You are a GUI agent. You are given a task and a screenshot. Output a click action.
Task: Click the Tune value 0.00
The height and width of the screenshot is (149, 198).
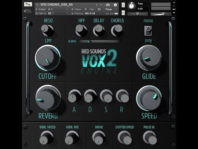[140, 9]
